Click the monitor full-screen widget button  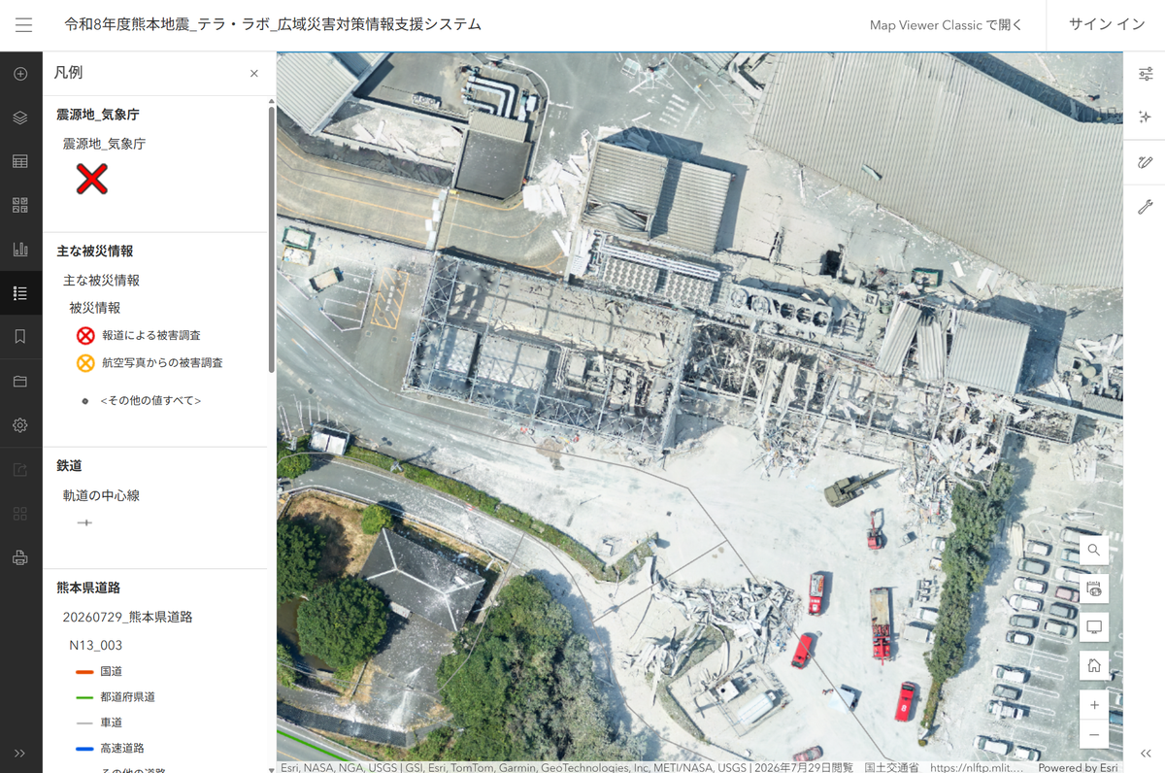click(x=1094, y=627)
